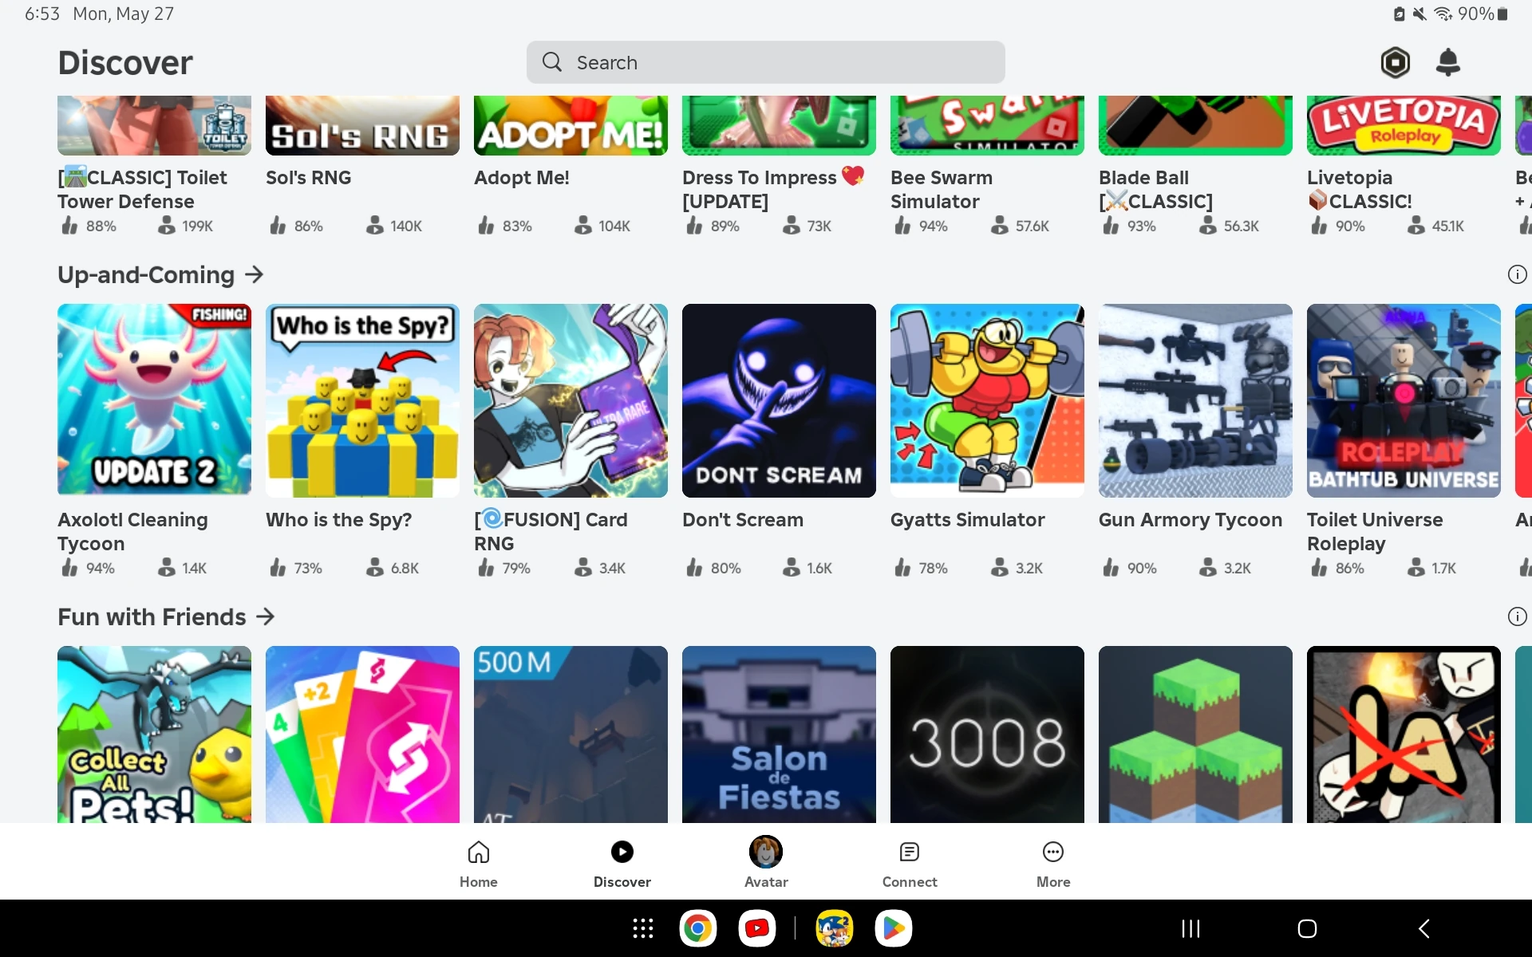Viewport: 1532px width, 957px height.
Task: Open the 3008 game thumbnail
Action: [987, 734]
